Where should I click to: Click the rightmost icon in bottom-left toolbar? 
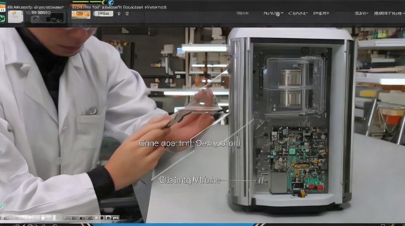coord(116,218)
